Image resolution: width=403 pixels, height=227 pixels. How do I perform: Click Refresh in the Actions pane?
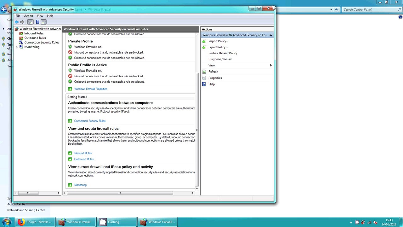pyautogui.click(x=213, y=72)
